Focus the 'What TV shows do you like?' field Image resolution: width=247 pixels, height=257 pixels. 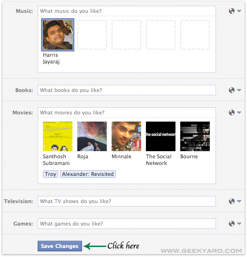tap(127, 201)
